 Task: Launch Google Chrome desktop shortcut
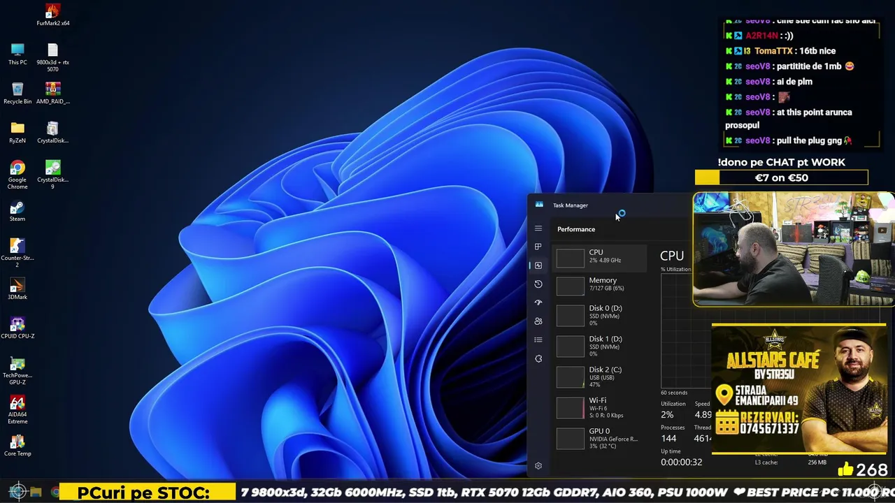click(x=17, y=175)
